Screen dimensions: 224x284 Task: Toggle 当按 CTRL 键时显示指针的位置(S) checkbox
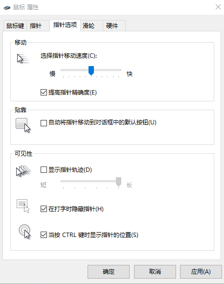coord(44,235)
